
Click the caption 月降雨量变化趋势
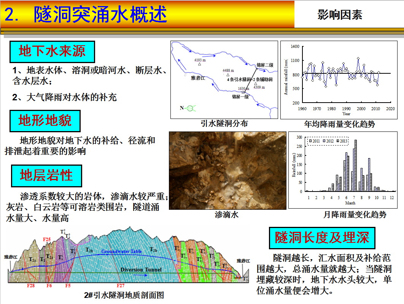click(x=355, y=215)
